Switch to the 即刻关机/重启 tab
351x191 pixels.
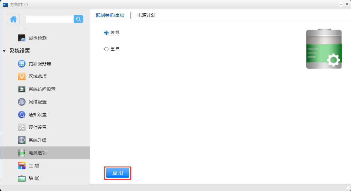[x=110, y=15]
